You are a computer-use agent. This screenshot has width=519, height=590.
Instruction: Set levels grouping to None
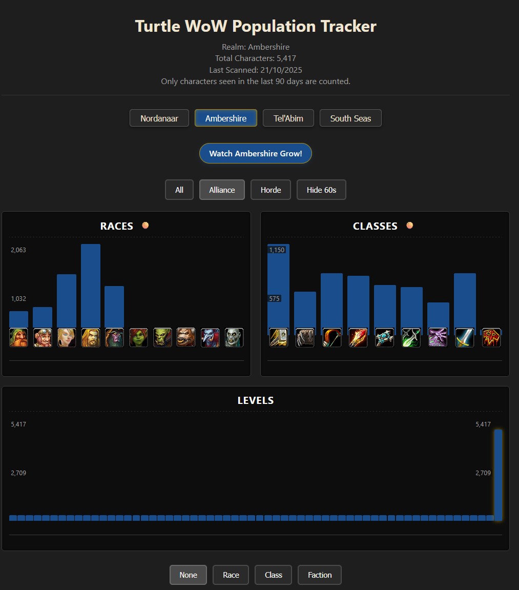point(188,575)
